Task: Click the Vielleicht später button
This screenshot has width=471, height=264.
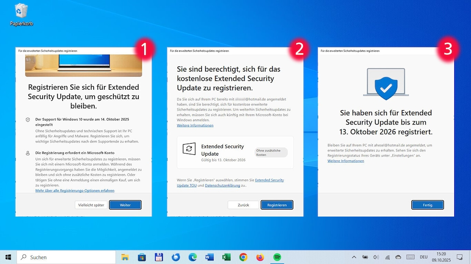Action: pyautogui.click(x=91, y=205)
